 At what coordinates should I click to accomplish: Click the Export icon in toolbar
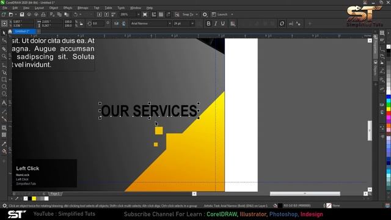coord(106,15)
